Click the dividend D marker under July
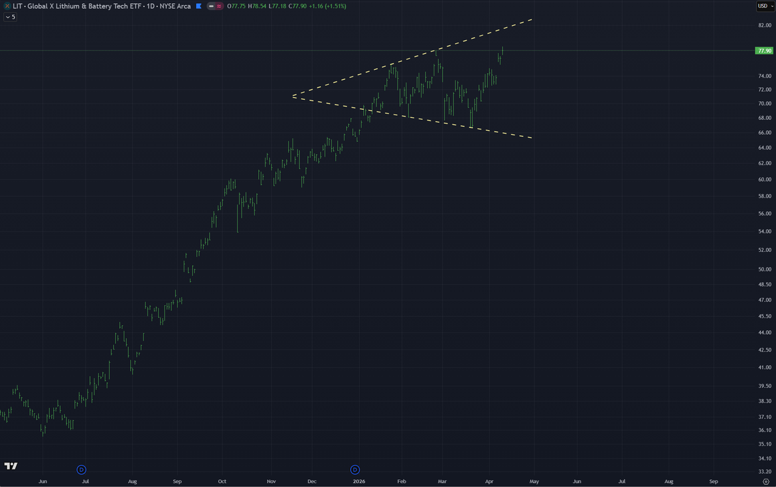This screenshot has width=776, height=487. (x=81, y=470)
